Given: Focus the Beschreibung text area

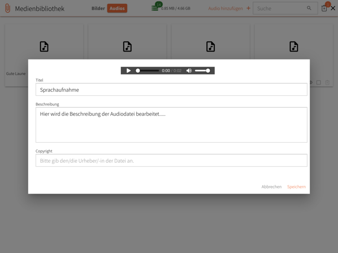Looking at the screenshot, I should [171, 125].
